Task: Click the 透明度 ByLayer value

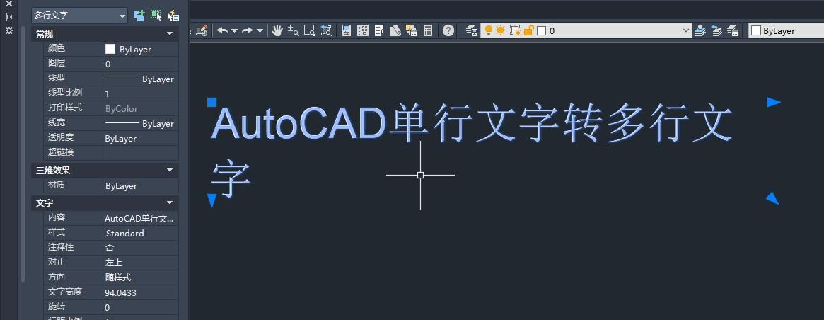Action: [x=141, y=139]
